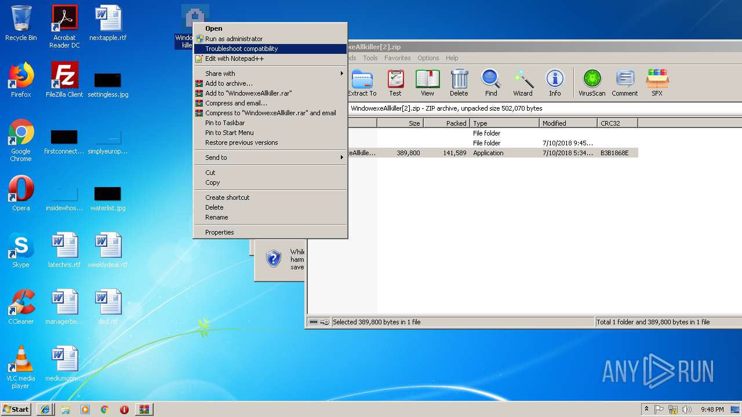Open the Options menu in WinRAR
This screenshot has width=742, height=417.
tap(428, 58)
